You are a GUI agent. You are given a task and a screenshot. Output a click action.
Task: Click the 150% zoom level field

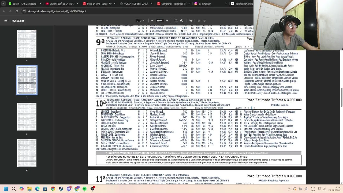point(160,21)
